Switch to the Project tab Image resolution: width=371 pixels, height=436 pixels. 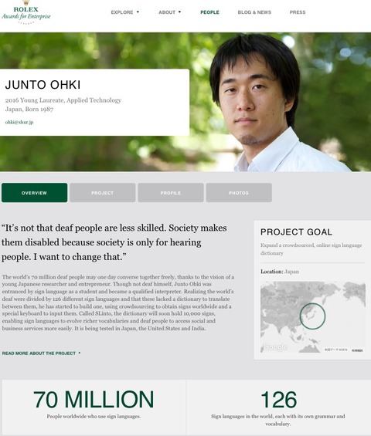pyautogui.click(x=103, y=193)
